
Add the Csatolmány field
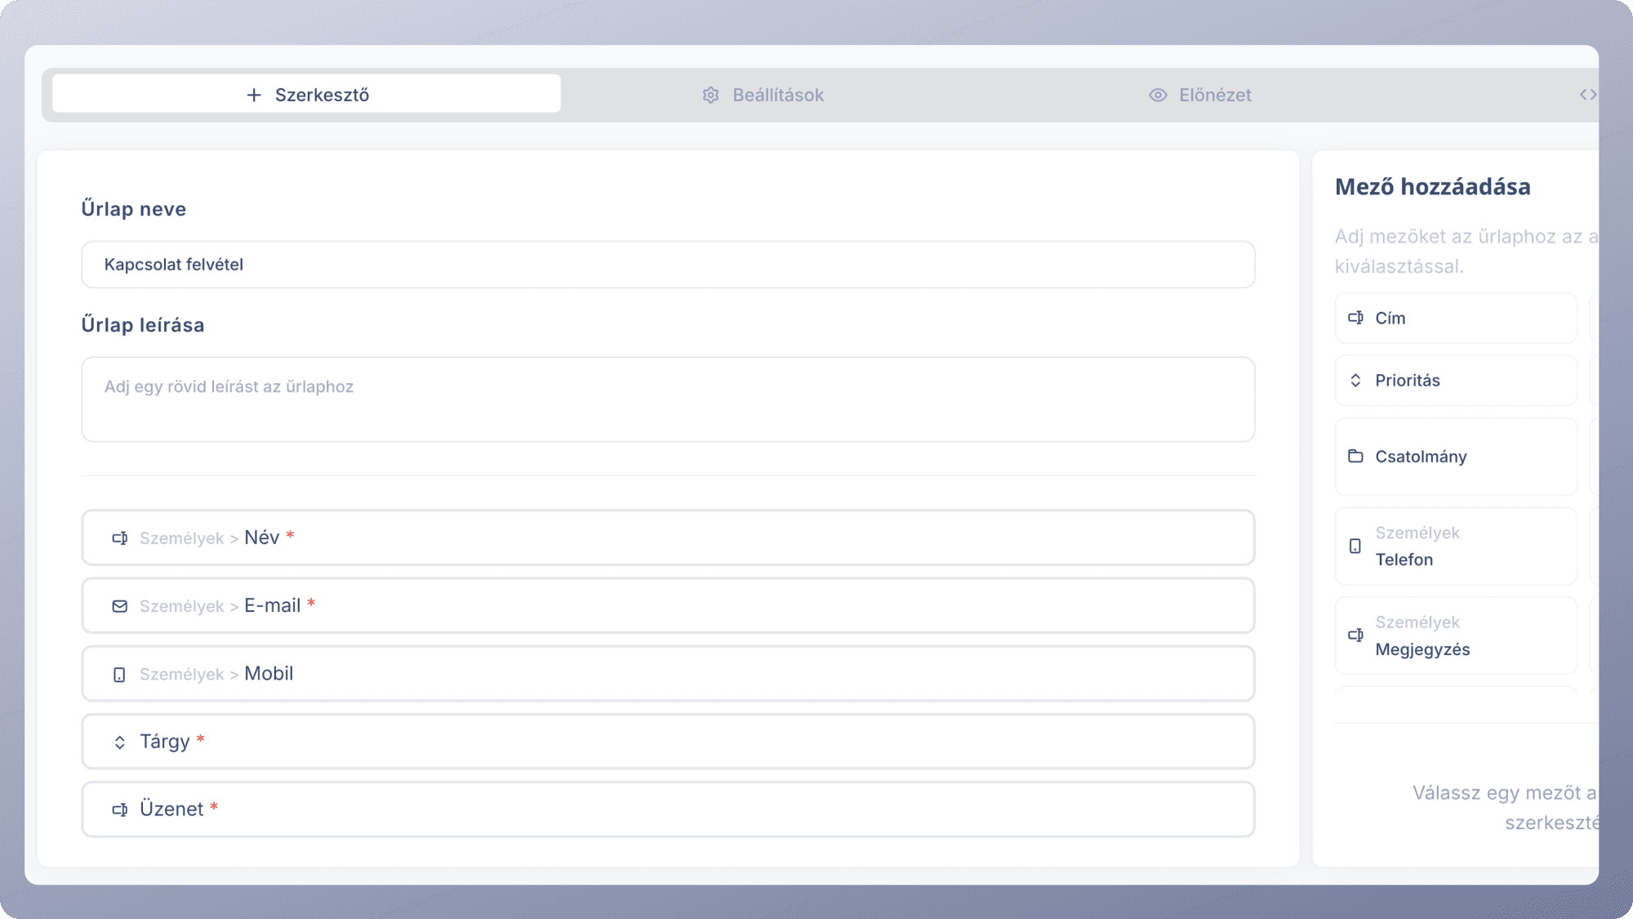[x=1456, y=456]
